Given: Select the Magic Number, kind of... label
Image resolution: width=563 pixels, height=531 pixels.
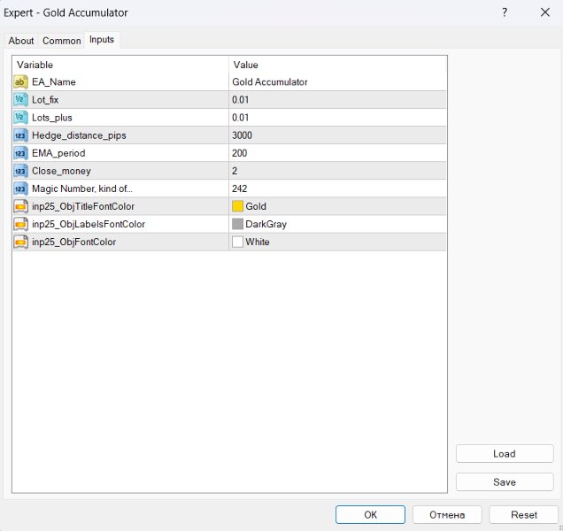Looking at the screenshot, I should click(x=82, y=189).
